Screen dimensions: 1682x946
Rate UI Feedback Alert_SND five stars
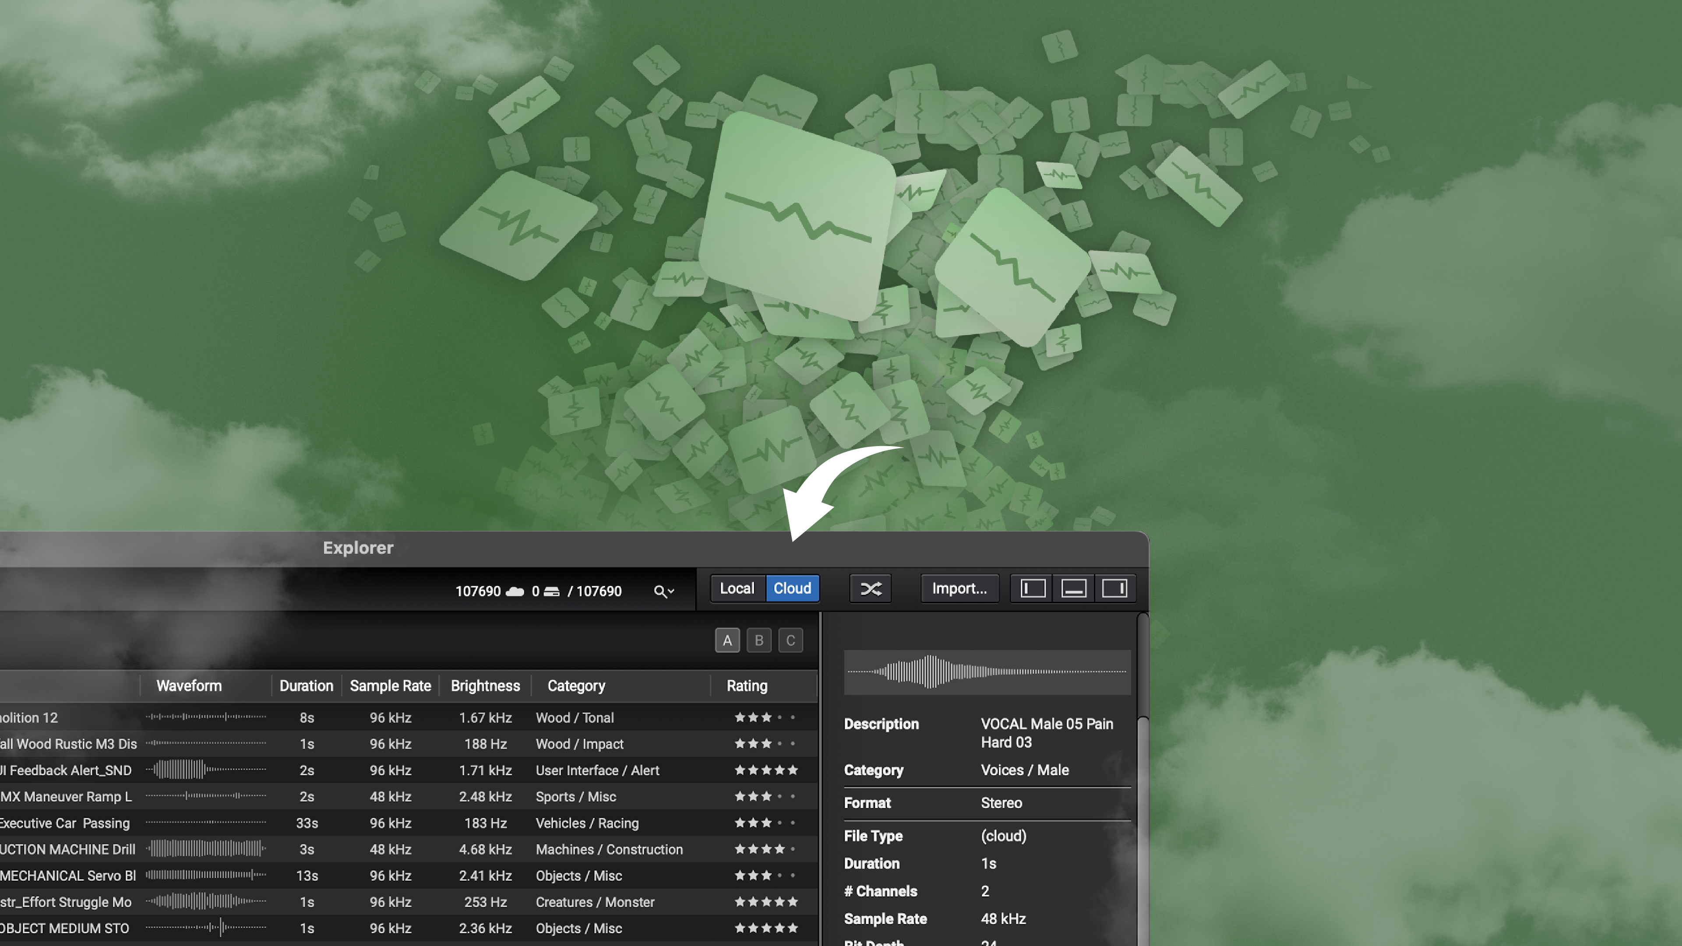click(x=794, y=770)
